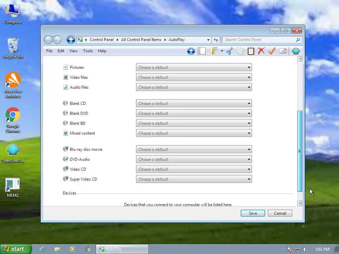
Task: Open the DVD-Audio default dropdown
Action: [194, 159]
